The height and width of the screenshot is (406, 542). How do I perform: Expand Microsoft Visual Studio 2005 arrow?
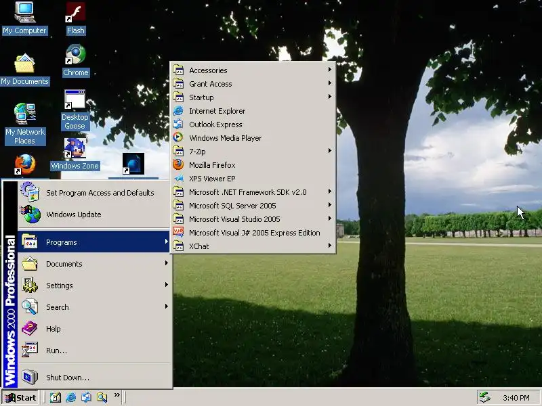(330, 219)
